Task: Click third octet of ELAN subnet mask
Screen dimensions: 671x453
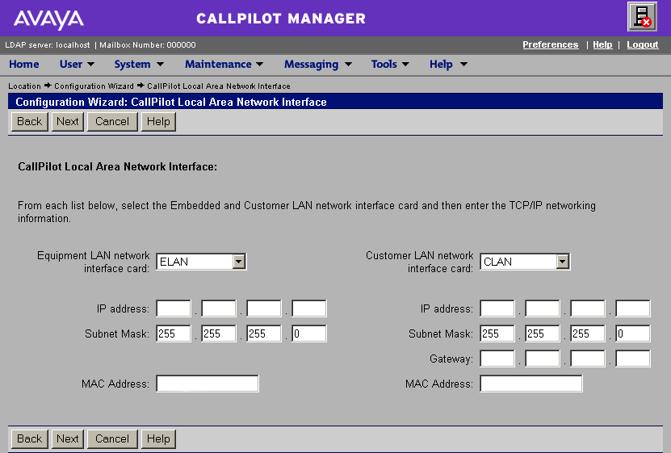Action: (x=264, y=333)
